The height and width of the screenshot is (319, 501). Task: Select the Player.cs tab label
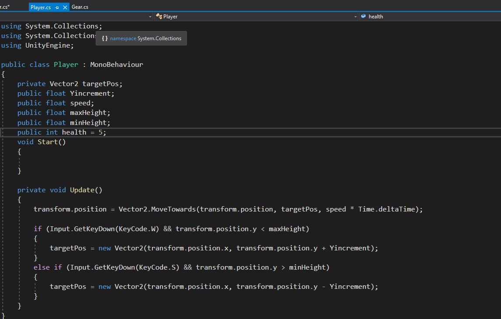41,7
